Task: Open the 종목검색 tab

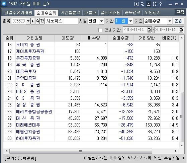Action: 132,12
